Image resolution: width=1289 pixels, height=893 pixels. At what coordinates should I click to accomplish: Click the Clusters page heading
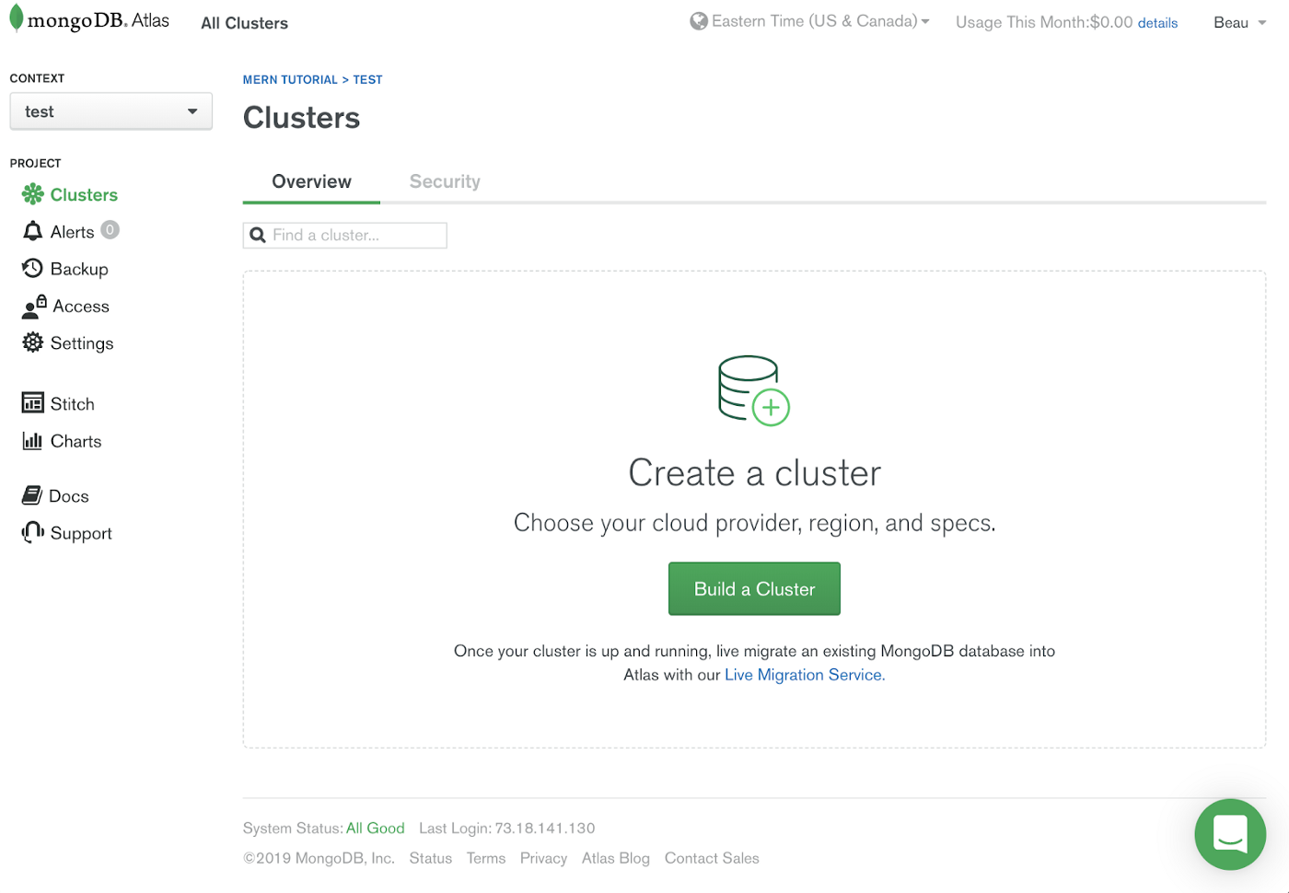pyautogui.click(x=301, y=118)
